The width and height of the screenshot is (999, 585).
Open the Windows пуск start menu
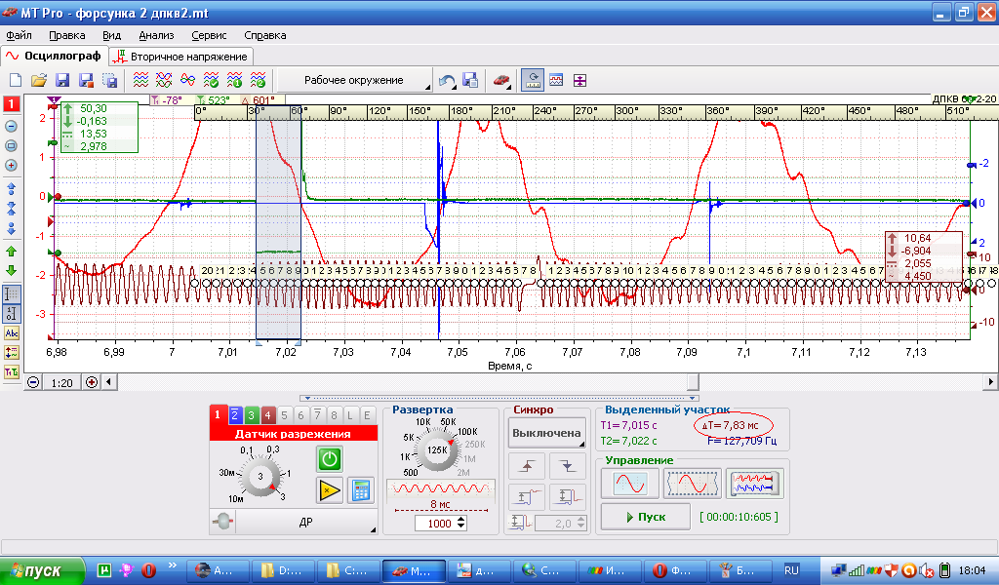(42, 570)
